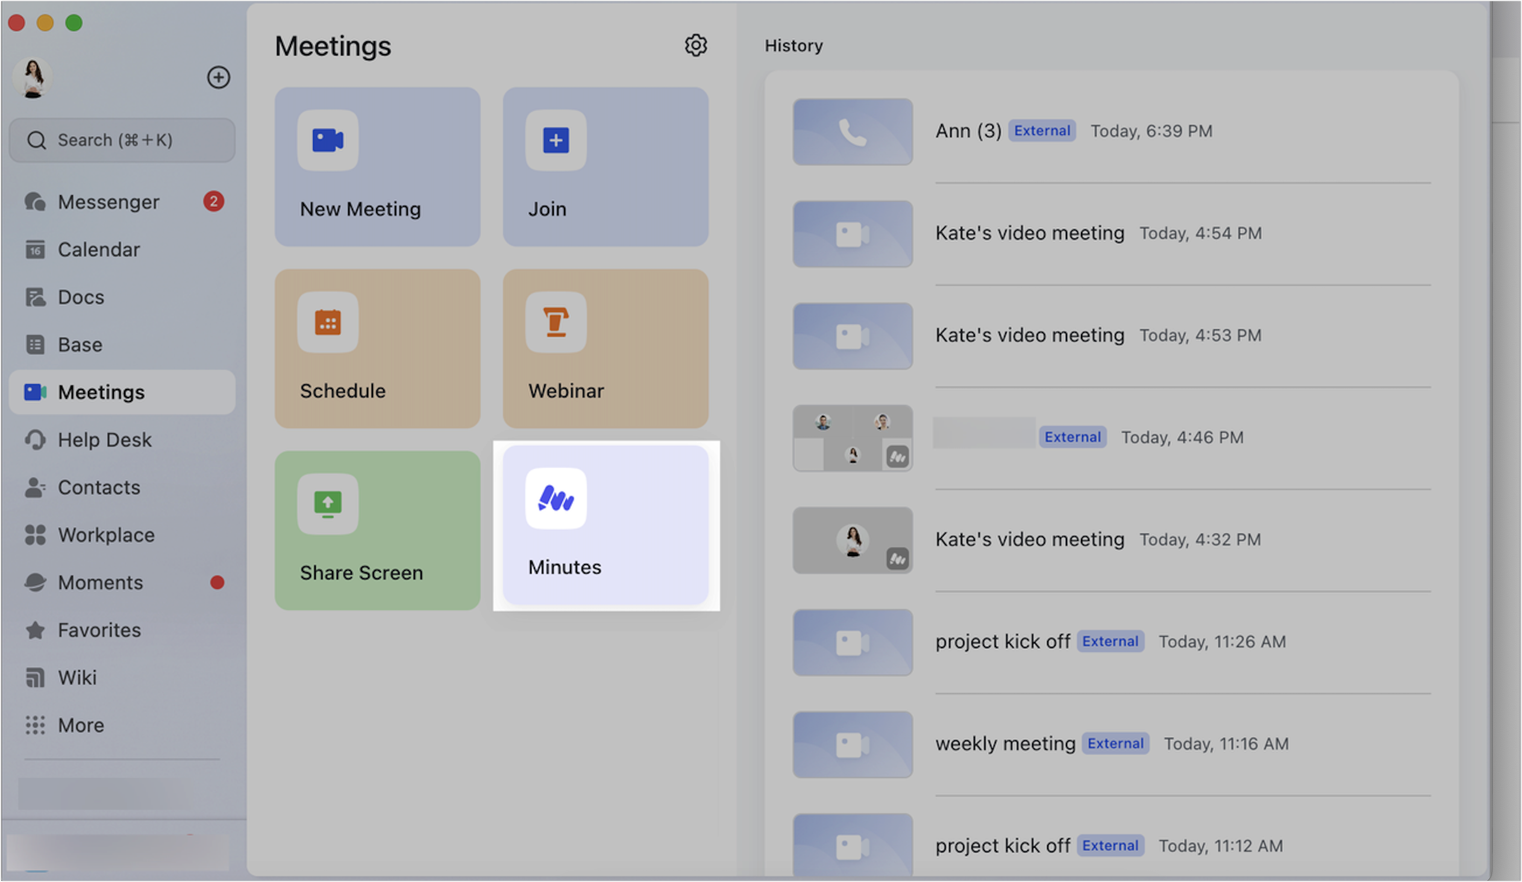The width and height of the screenshot is (1522, 882).
Task: Click the Join meeting tile
Action: (x=605, y=167)
